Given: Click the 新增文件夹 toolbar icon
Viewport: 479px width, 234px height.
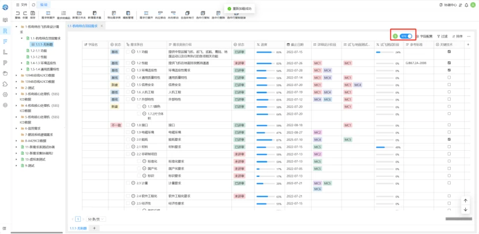Looking at the screenshot, I should pyautogui.click(x=79, y=13).
